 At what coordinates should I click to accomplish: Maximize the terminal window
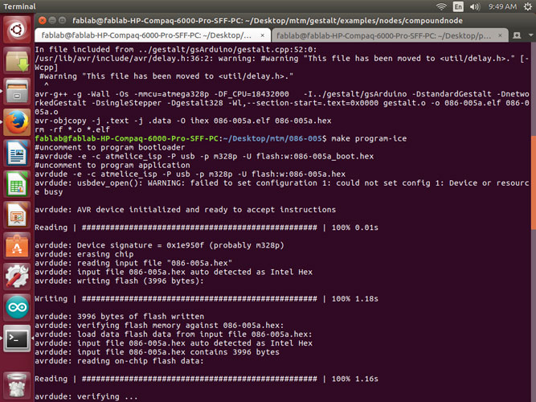tap(62, 21)
